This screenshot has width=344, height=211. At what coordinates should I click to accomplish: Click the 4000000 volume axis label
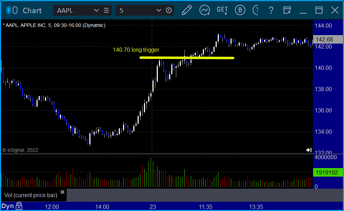pos(326,157)
